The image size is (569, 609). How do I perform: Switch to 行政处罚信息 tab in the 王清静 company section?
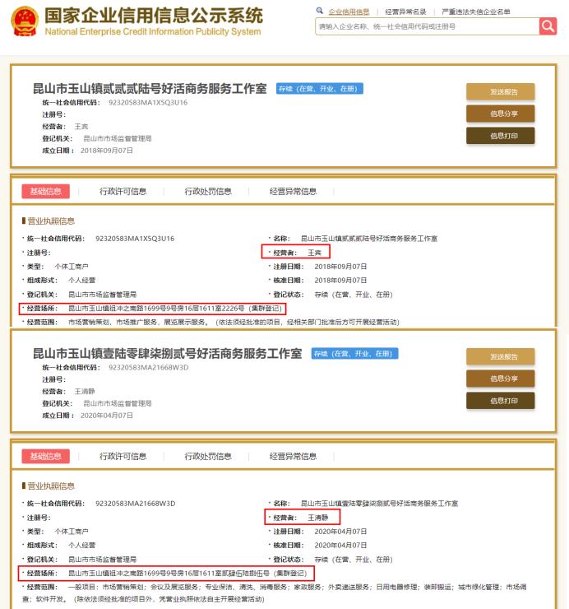(x=208, y=456)
